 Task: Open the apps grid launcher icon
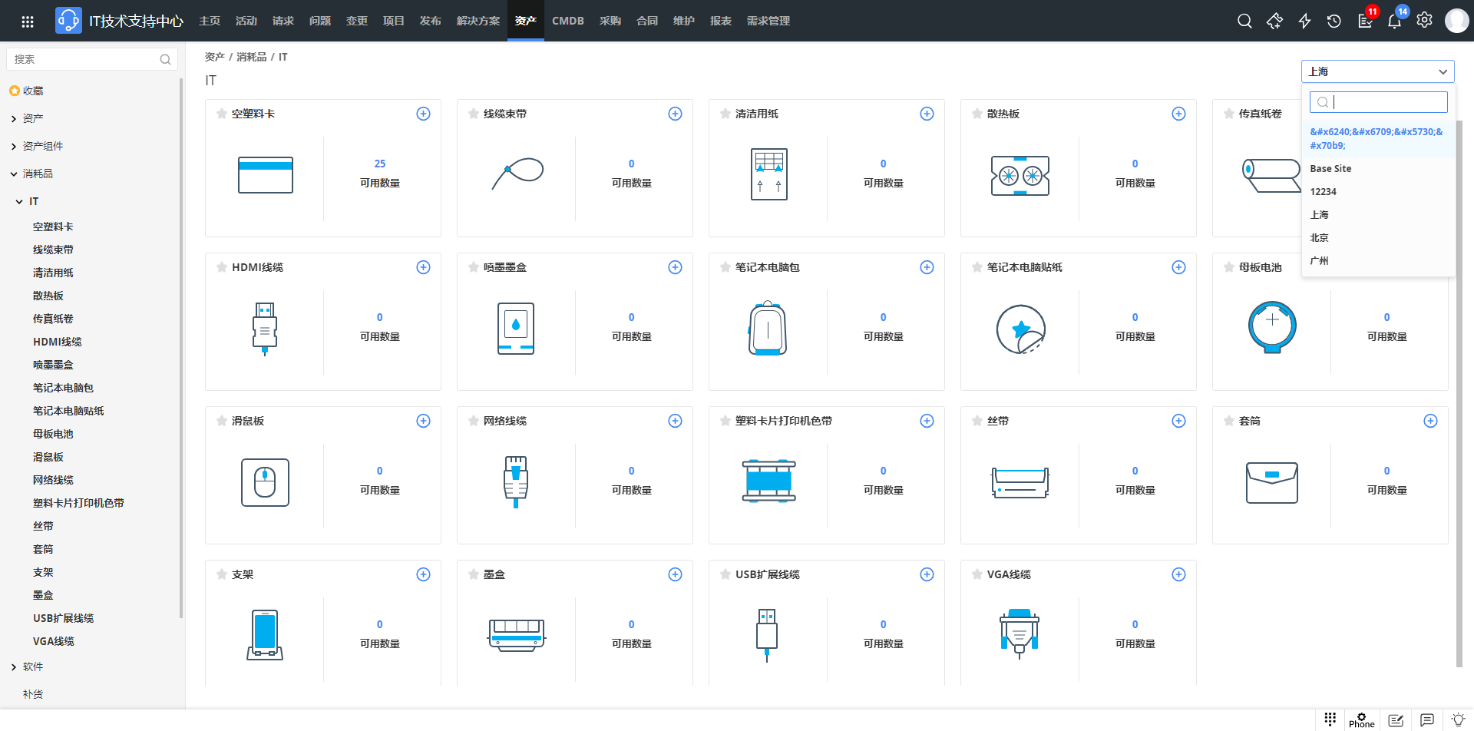click(x=28, y=21)
